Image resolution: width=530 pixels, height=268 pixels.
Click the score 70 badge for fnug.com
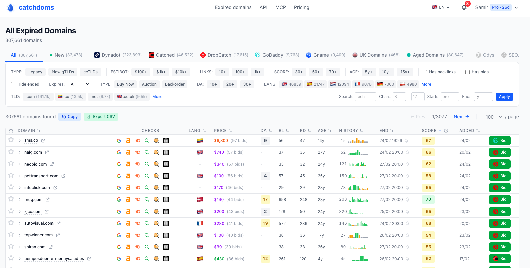pos(428,199)
